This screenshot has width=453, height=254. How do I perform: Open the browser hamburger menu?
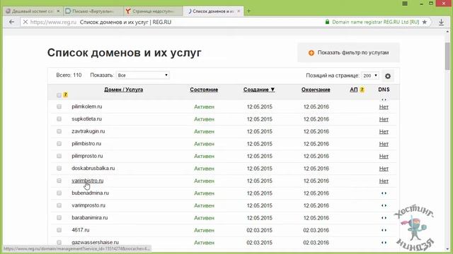405,4
